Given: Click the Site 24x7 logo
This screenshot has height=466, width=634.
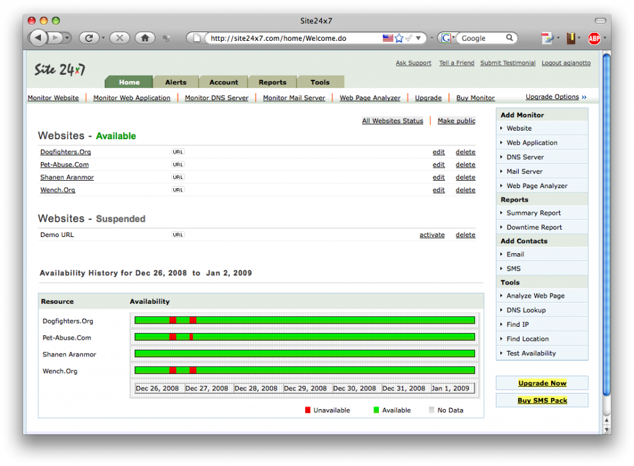Looking at the screenshot, I should tap(60, 69).
